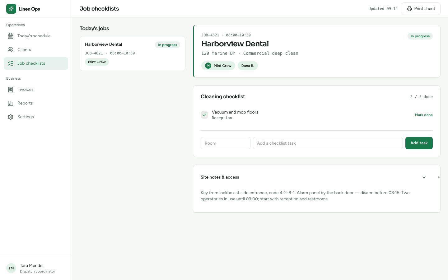This screenshot has height=280, width=448.
Task: Click the TM user avatar
Action: 11,268
